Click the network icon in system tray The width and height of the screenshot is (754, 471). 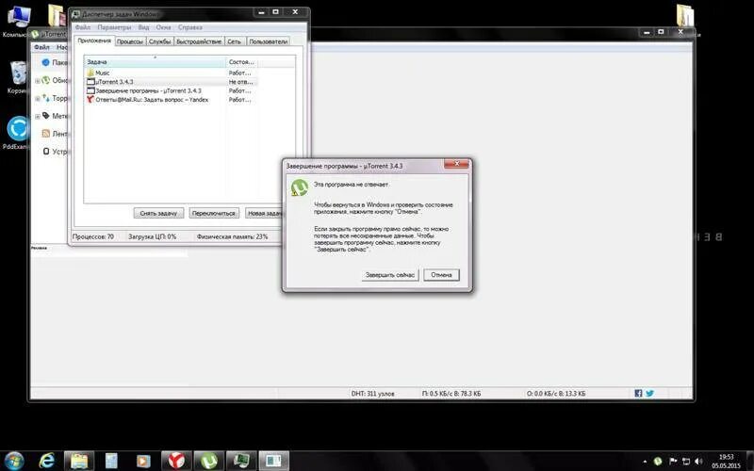coord(686,462)
